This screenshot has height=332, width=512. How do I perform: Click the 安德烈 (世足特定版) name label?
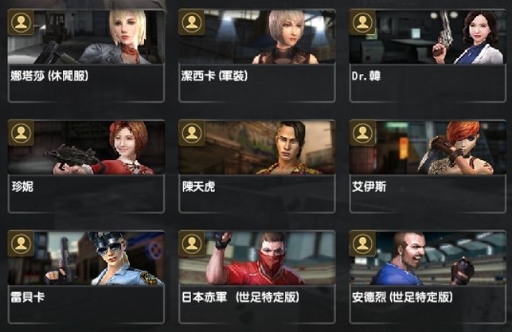click(x=402, y=297)
